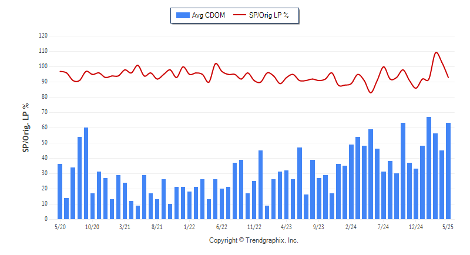Select the tallest bar near 3/25
The image size is (470, 255).
429,168
